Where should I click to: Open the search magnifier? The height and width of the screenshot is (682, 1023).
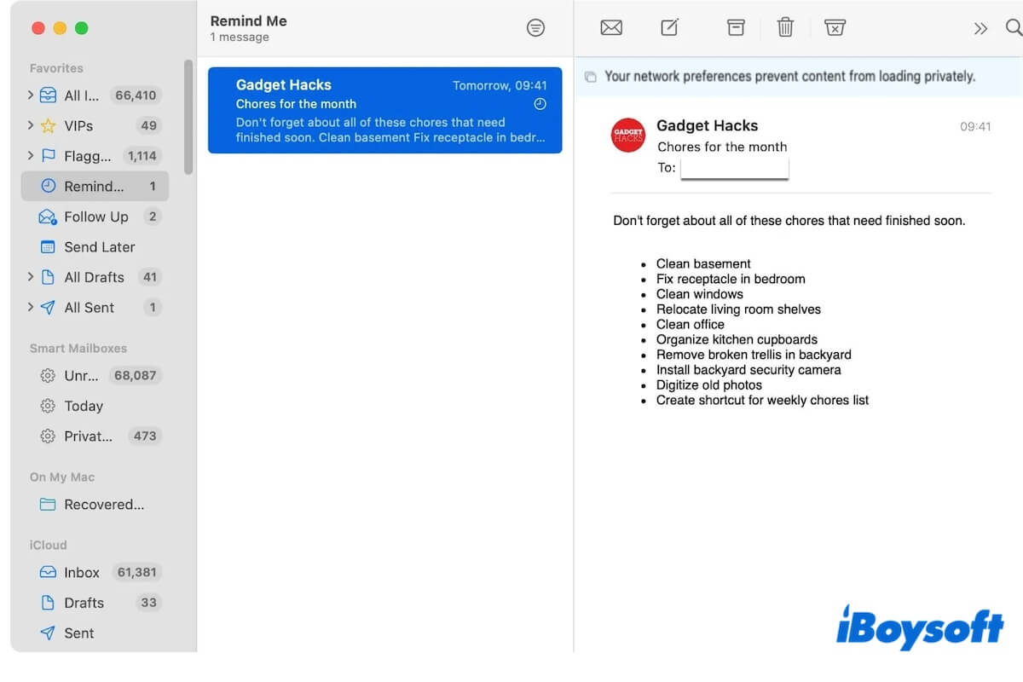point(1013,28)
